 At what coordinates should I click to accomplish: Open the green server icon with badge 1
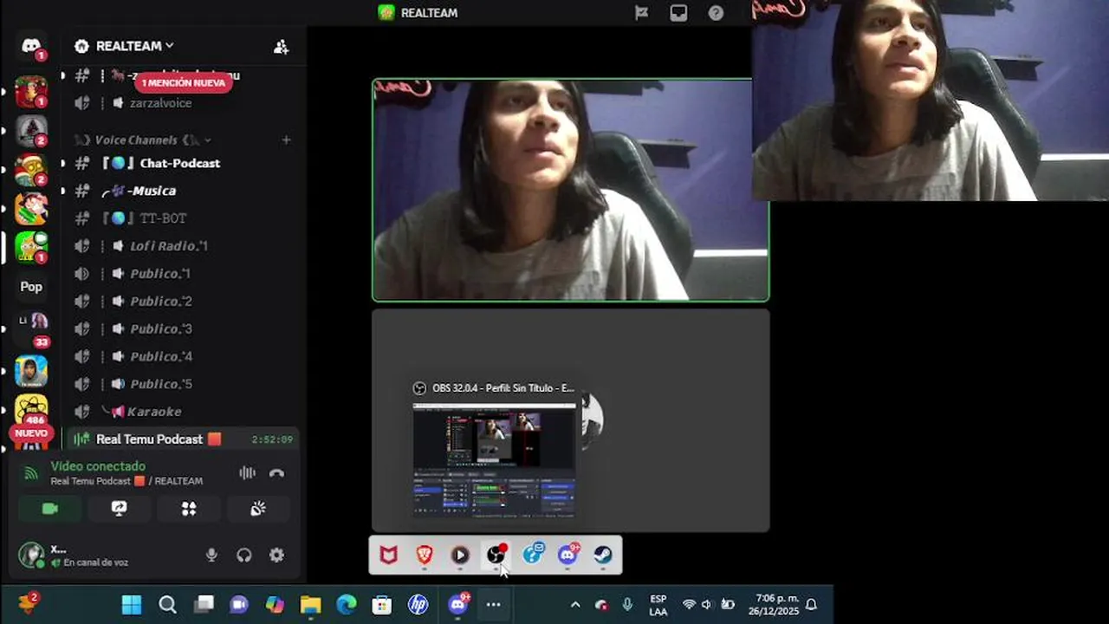coord(31,247)
